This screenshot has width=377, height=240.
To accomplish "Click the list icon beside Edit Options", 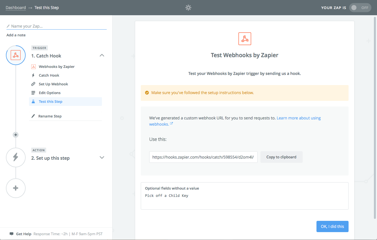I will 33,93.
